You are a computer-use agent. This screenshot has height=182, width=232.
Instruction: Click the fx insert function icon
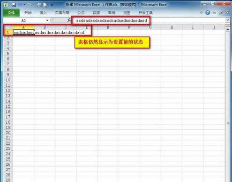coord(69,20)
